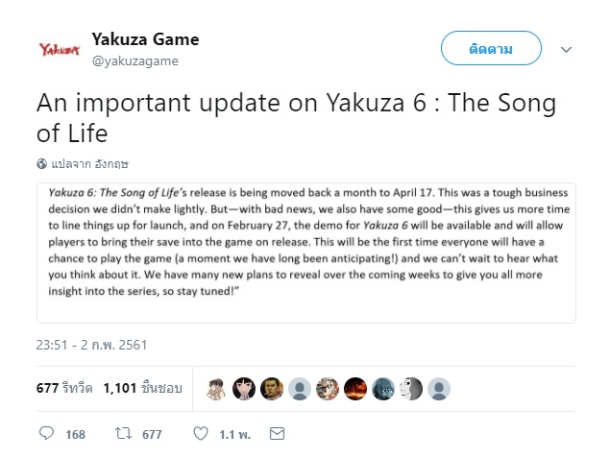This screenshot has width=610, height=458.
Task: Open the attached announcement text image
Action: click(x=305, y=252)
